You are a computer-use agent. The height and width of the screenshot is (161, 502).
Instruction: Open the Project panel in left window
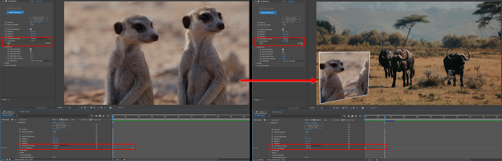4,100
